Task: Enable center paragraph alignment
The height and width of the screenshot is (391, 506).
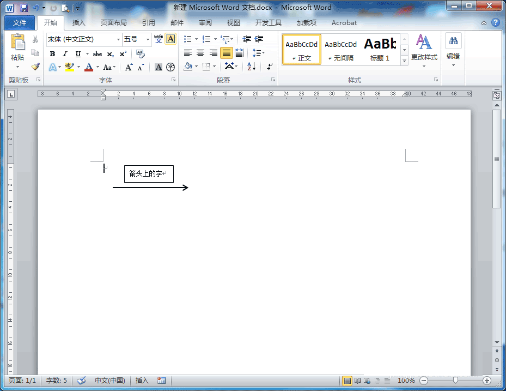Action: click(200, 53)
